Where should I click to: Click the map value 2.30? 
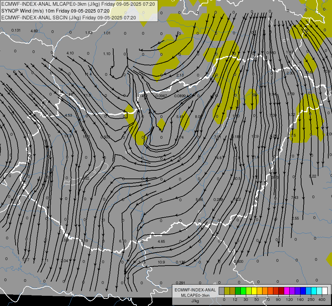point(290,73)
